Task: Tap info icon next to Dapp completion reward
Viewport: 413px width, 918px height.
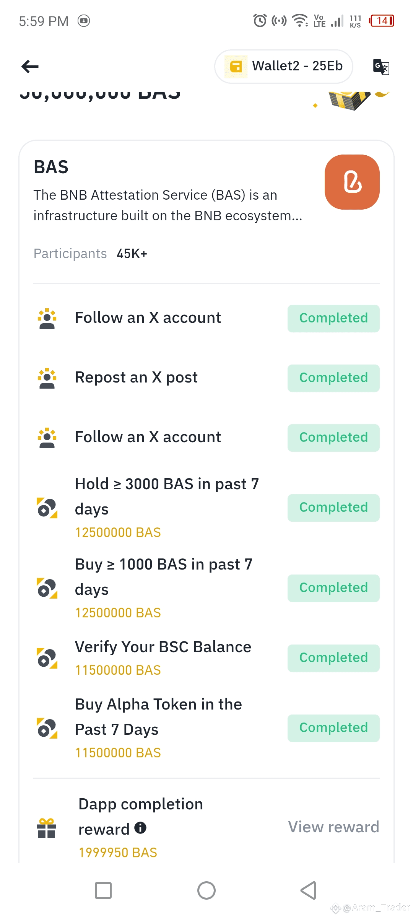Action: [140, 828]
